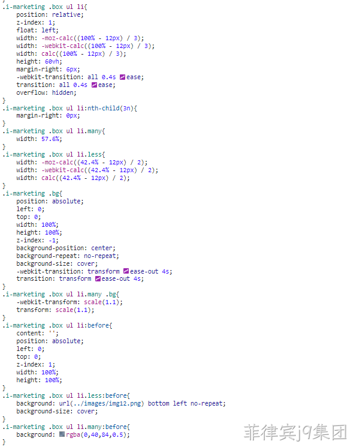Click the url(../images/img12.png) background link
The image size is (354, 447).
101,403
